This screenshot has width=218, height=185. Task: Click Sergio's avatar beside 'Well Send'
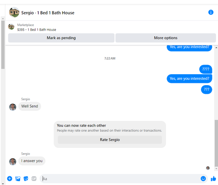click(x=13, y=107)
